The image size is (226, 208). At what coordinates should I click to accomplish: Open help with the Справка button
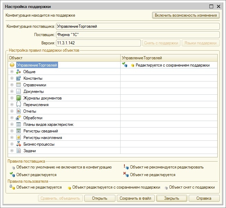pos(204,198)
